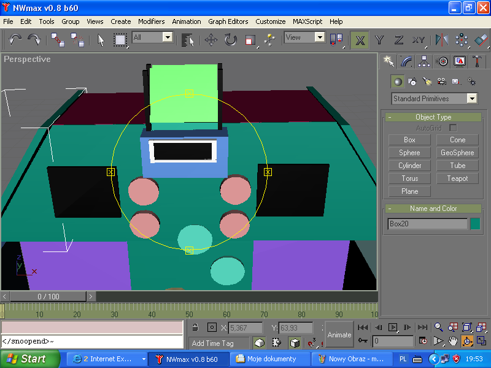Click the Teapot primitive button
Viewport: 491px width, 368px height.
[457, 178]
